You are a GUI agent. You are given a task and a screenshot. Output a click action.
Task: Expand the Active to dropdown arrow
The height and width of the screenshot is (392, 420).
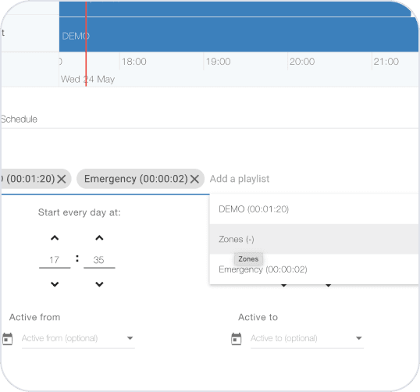tap(358, 338)
